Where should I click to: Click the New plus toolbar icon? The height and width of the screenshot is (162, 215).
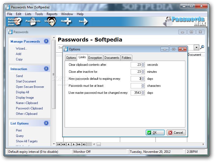click(66, 21)
